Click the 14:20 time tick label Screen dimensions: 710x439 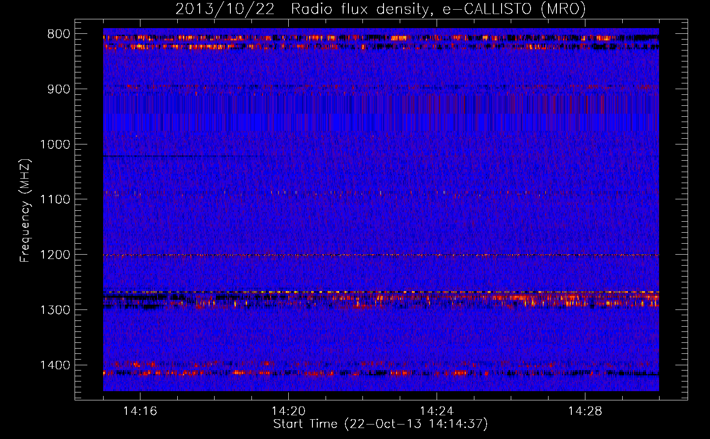(288, 411)
